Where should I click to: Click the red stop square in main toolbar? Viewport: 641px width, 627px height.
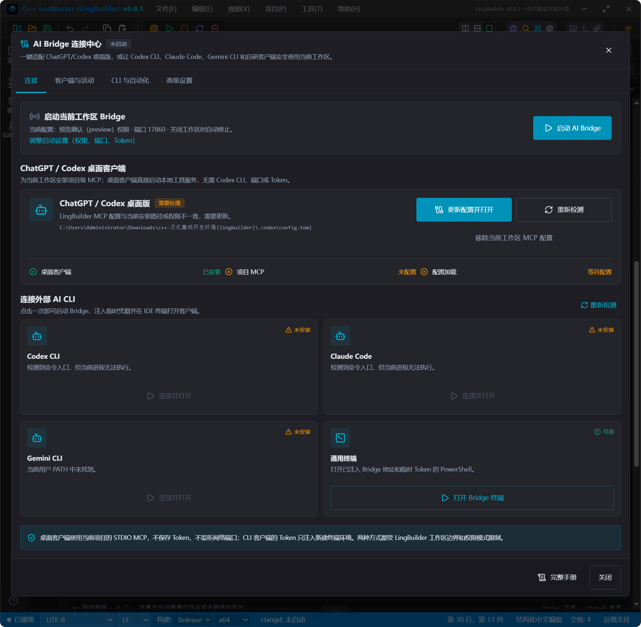coord(184,28)
